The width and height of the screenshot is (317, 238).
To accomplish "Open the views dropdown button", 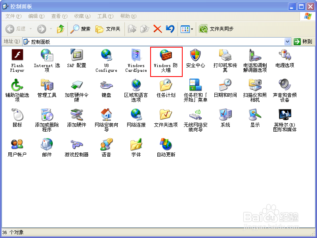I will [187, 29].
